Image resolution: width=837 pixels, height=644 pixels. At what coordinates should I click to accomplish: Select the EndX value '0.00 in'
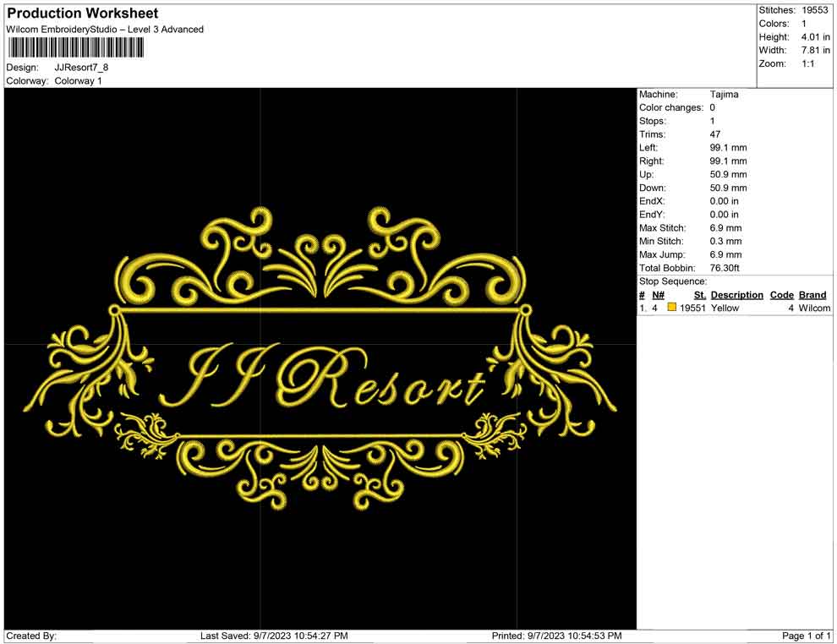coord(724,201)
